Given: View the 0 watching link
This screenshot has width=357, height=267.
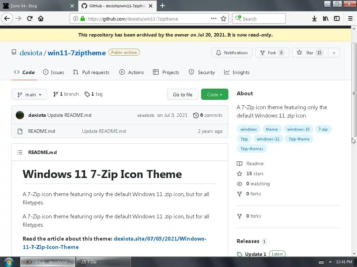Looking at the screenshot, I should [253, 184].
